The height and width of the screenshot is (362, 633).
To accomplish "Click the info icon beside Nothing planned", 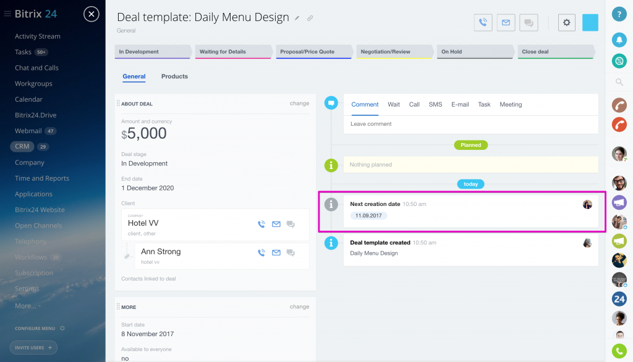I will pyautogui.click(x=331, y=165).
